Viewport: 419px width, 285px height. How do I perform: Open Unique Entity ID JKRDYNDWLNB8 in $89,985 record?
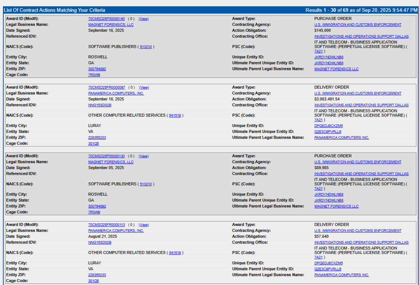pos(329,194)
